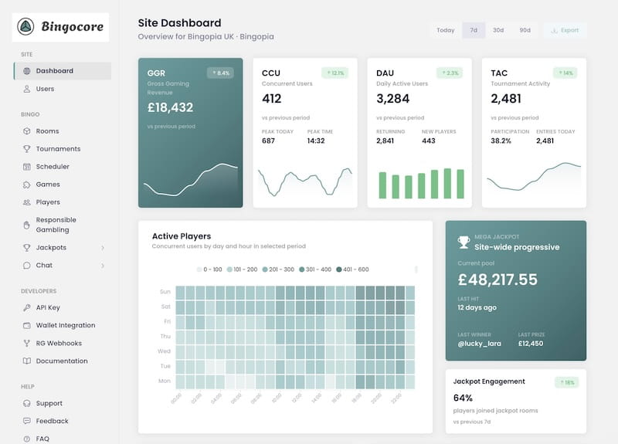Open the RG Webhooks page
The image size is (618, 444).
coord(63,343)
